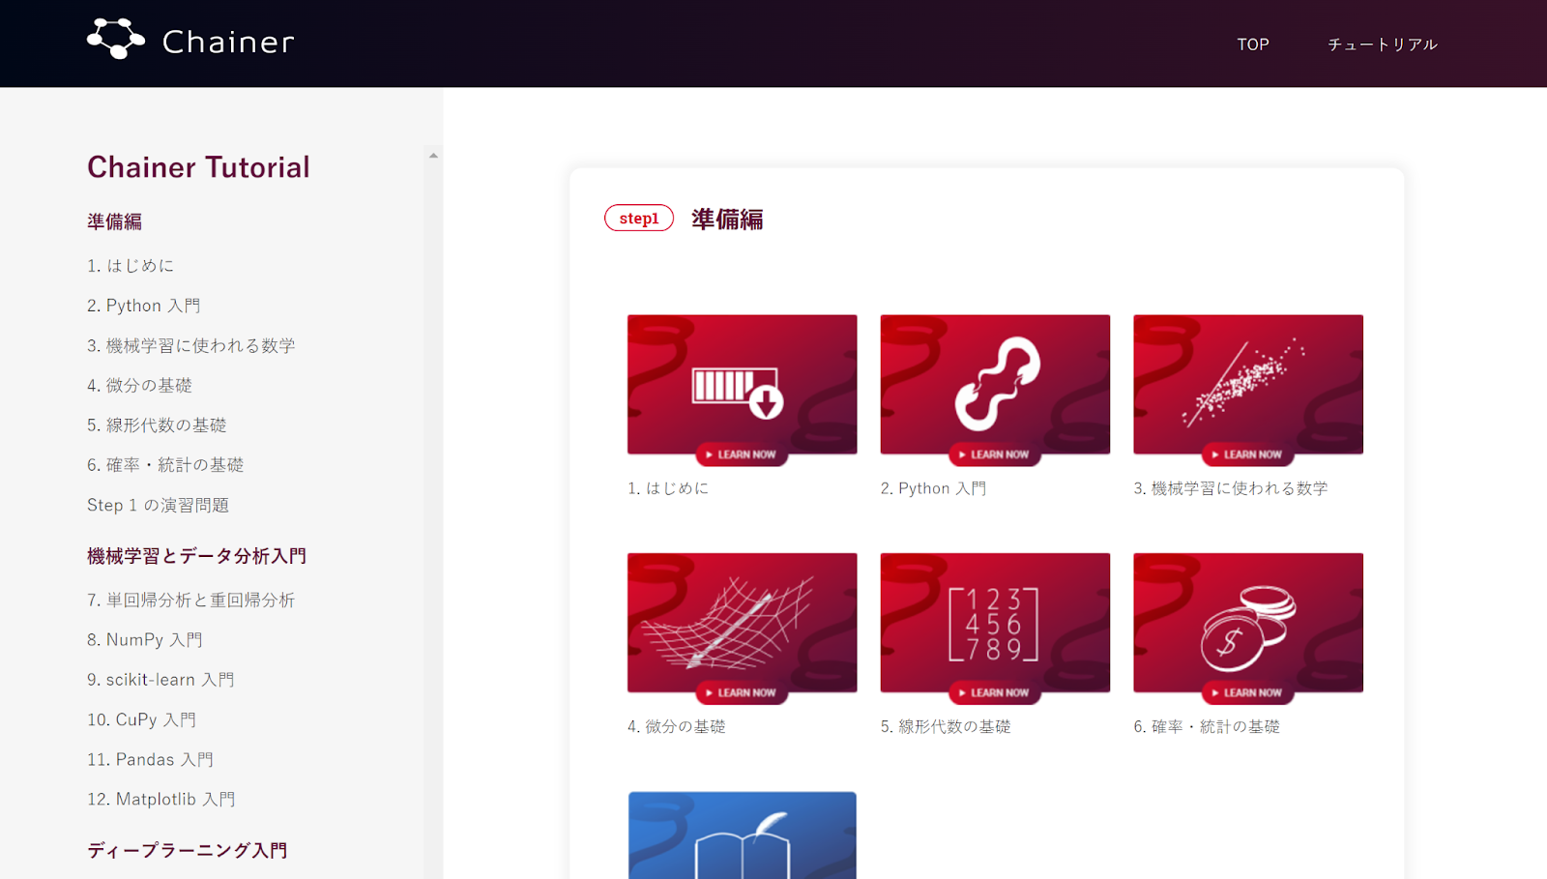
Task: Open the coins icon 確率・統計 card
Action: pyautogui.click(x=1248, y=623)
